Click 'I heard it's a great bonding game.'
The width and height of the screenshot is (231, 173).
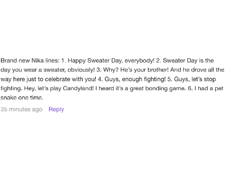coord(141,88)
